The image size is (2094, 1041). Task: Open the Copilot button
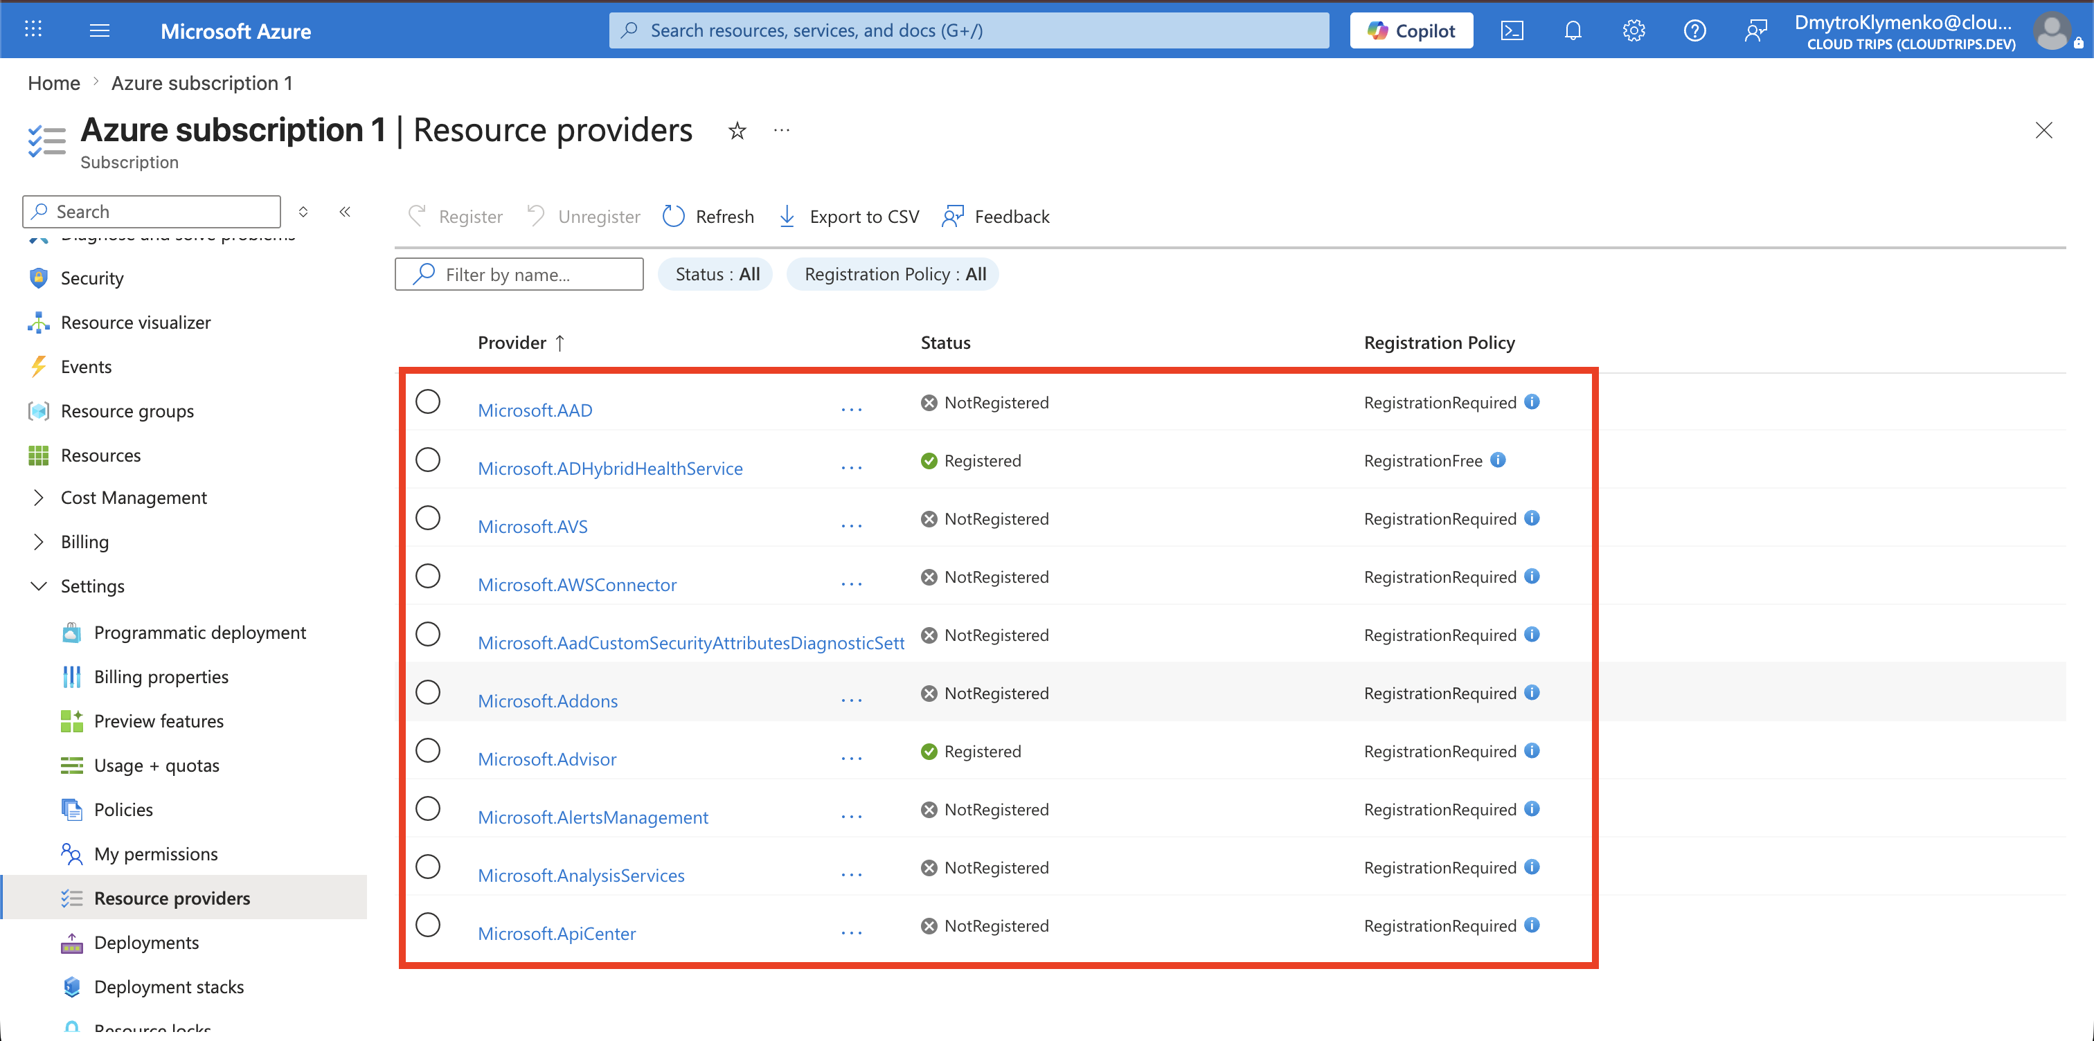click(x=1411, y=31)
